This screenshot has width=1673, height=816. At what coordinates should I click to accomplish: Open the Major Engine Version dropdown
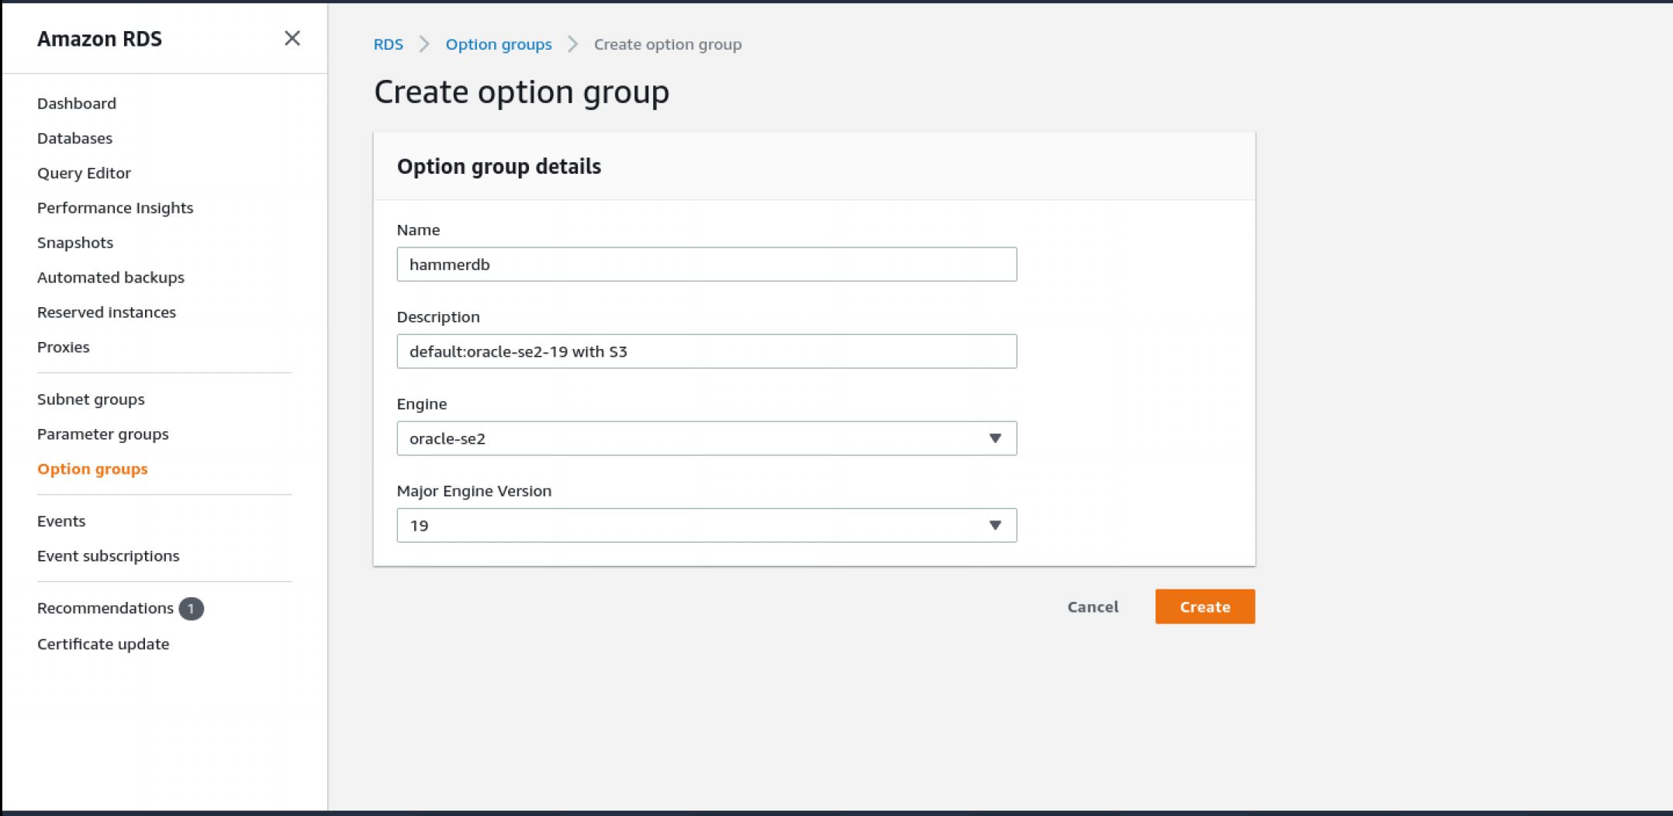pos(706,525)
